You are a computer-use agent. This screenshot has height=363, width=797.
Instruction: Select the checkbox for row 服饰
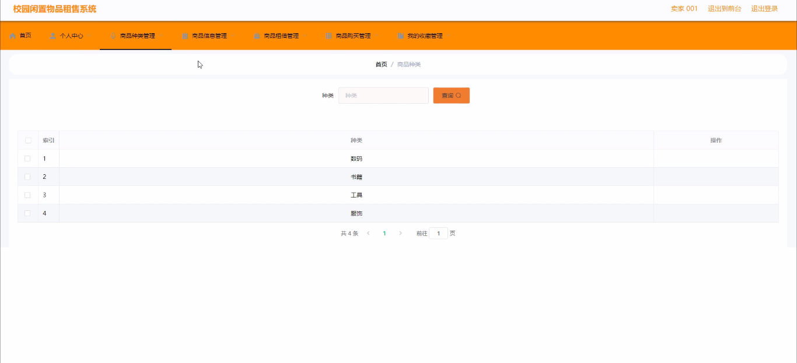(27, 213)
